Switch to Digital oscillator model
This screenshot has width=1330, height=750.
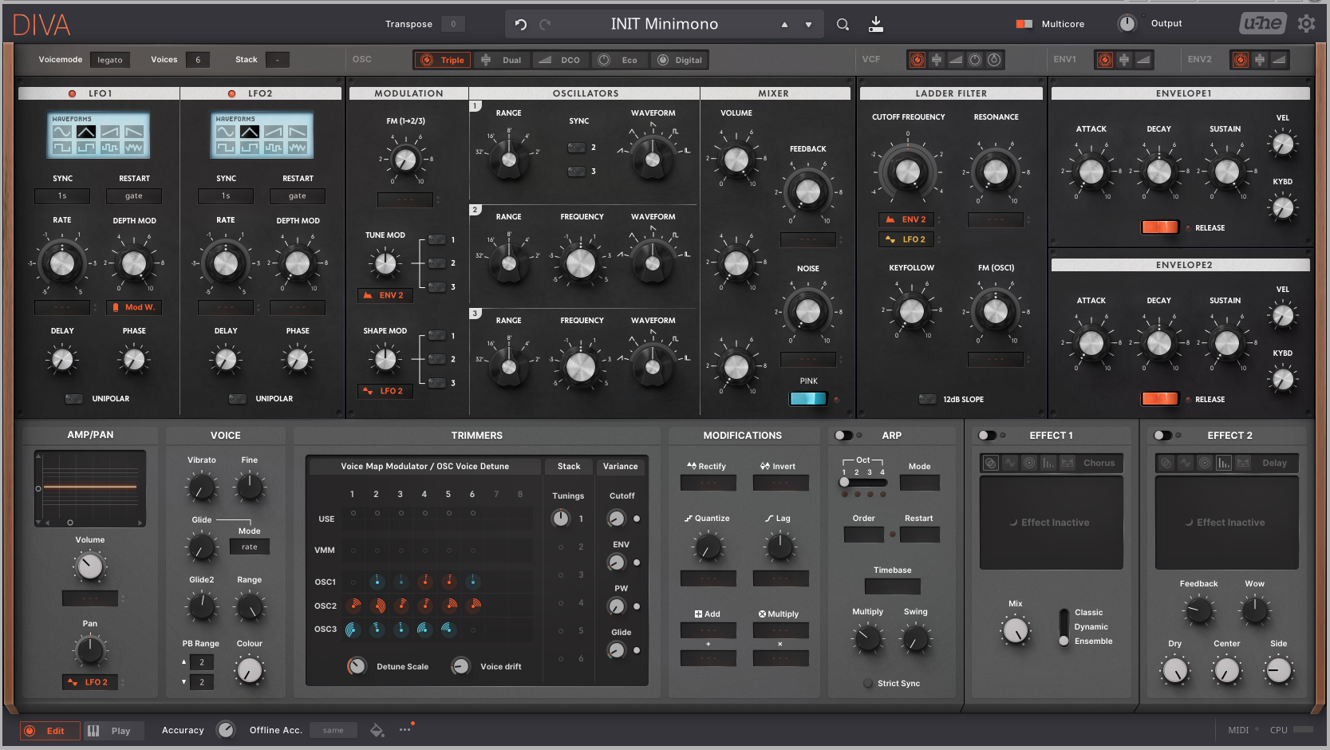click(x=680, y=60)
